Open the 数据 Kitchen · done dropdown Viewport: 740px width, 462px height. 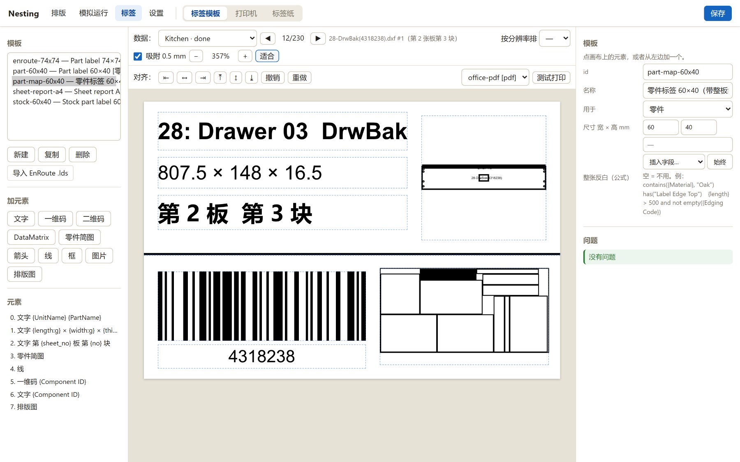(x=208, y=39)
